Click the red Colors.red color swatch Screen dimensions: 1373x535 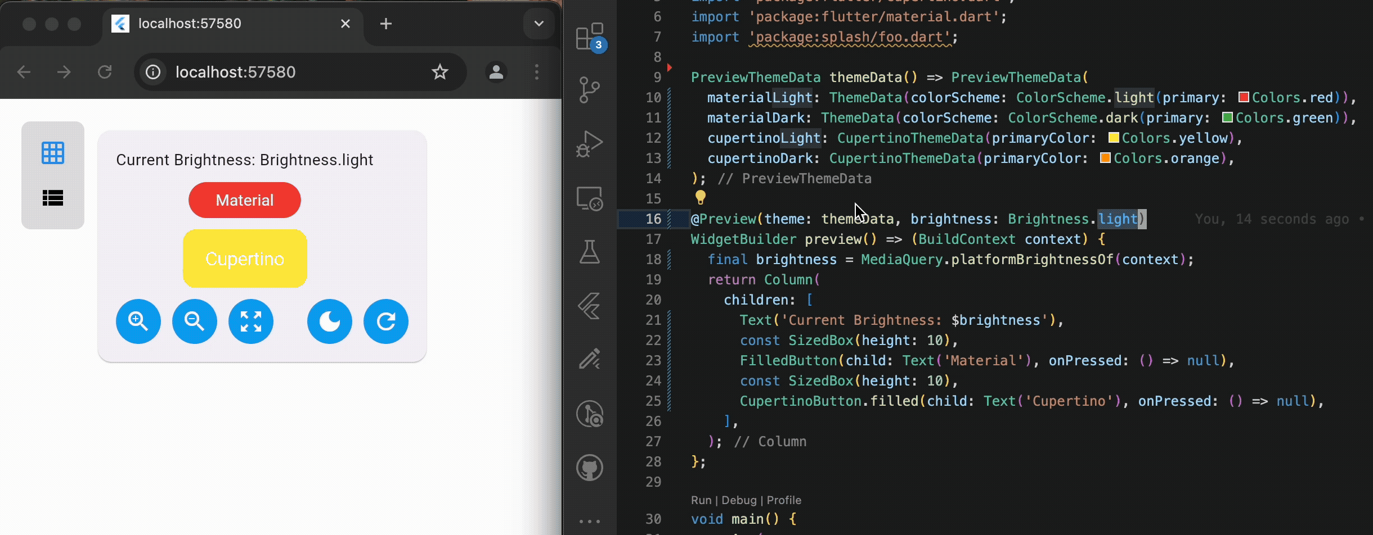[1244, 97]
